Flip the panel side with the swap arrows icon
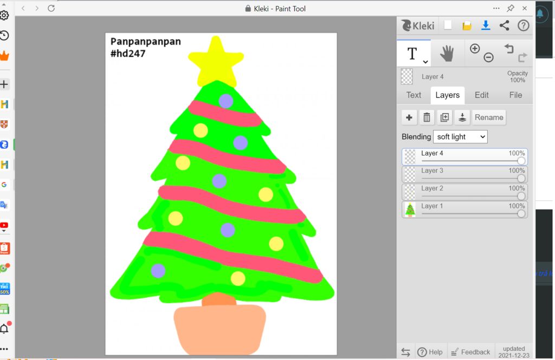Screen dimensions: 555x360 pos(405,352)
